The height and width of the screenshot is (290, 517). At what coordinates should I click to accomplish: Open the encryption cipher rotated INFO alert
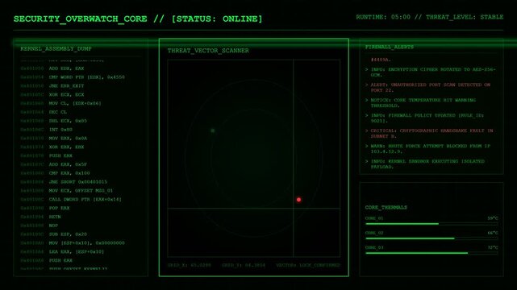[431, 72]
